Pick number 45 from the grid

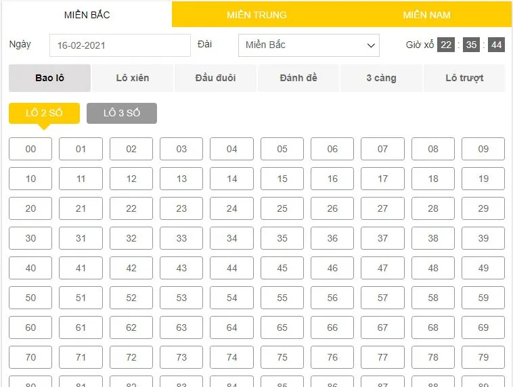pyautogui.click(x=282, y=268)
